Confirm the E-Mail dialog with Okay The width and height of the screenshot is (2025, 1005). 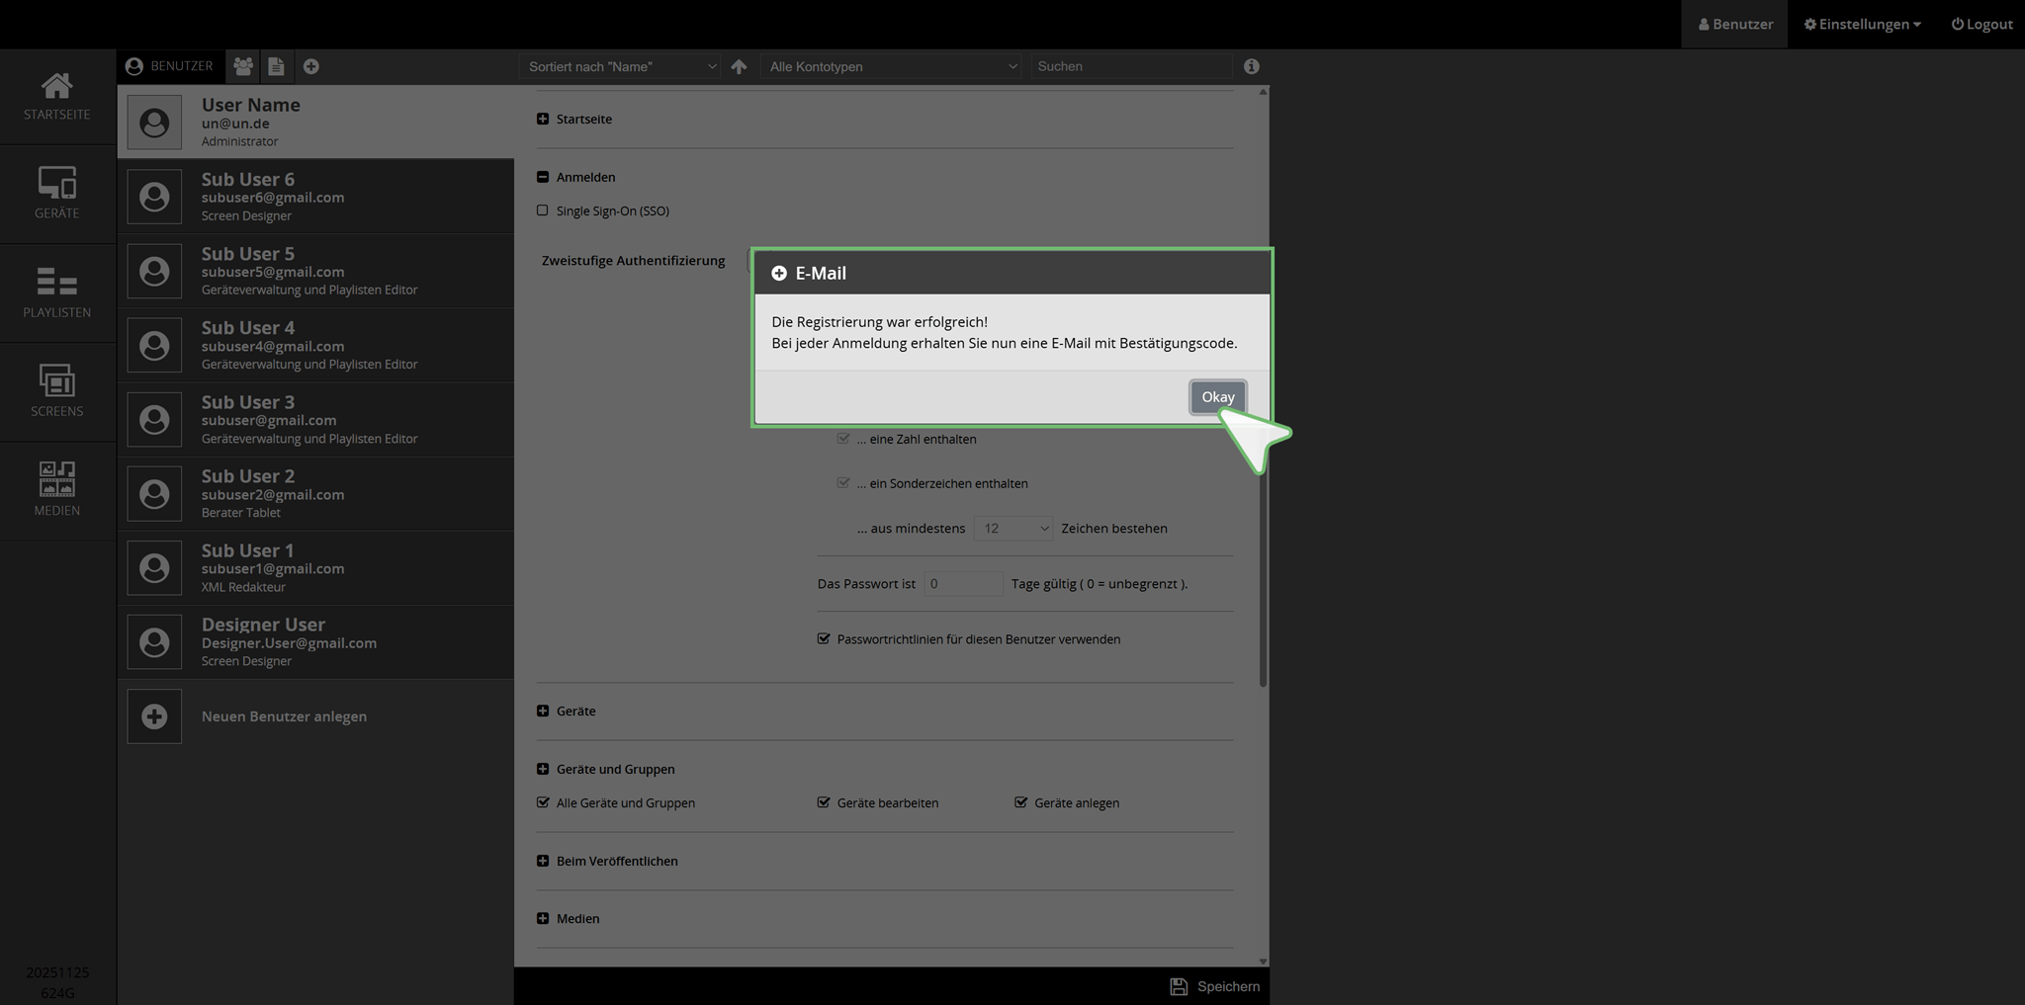pyautogui.click(x=1217, y=397)
